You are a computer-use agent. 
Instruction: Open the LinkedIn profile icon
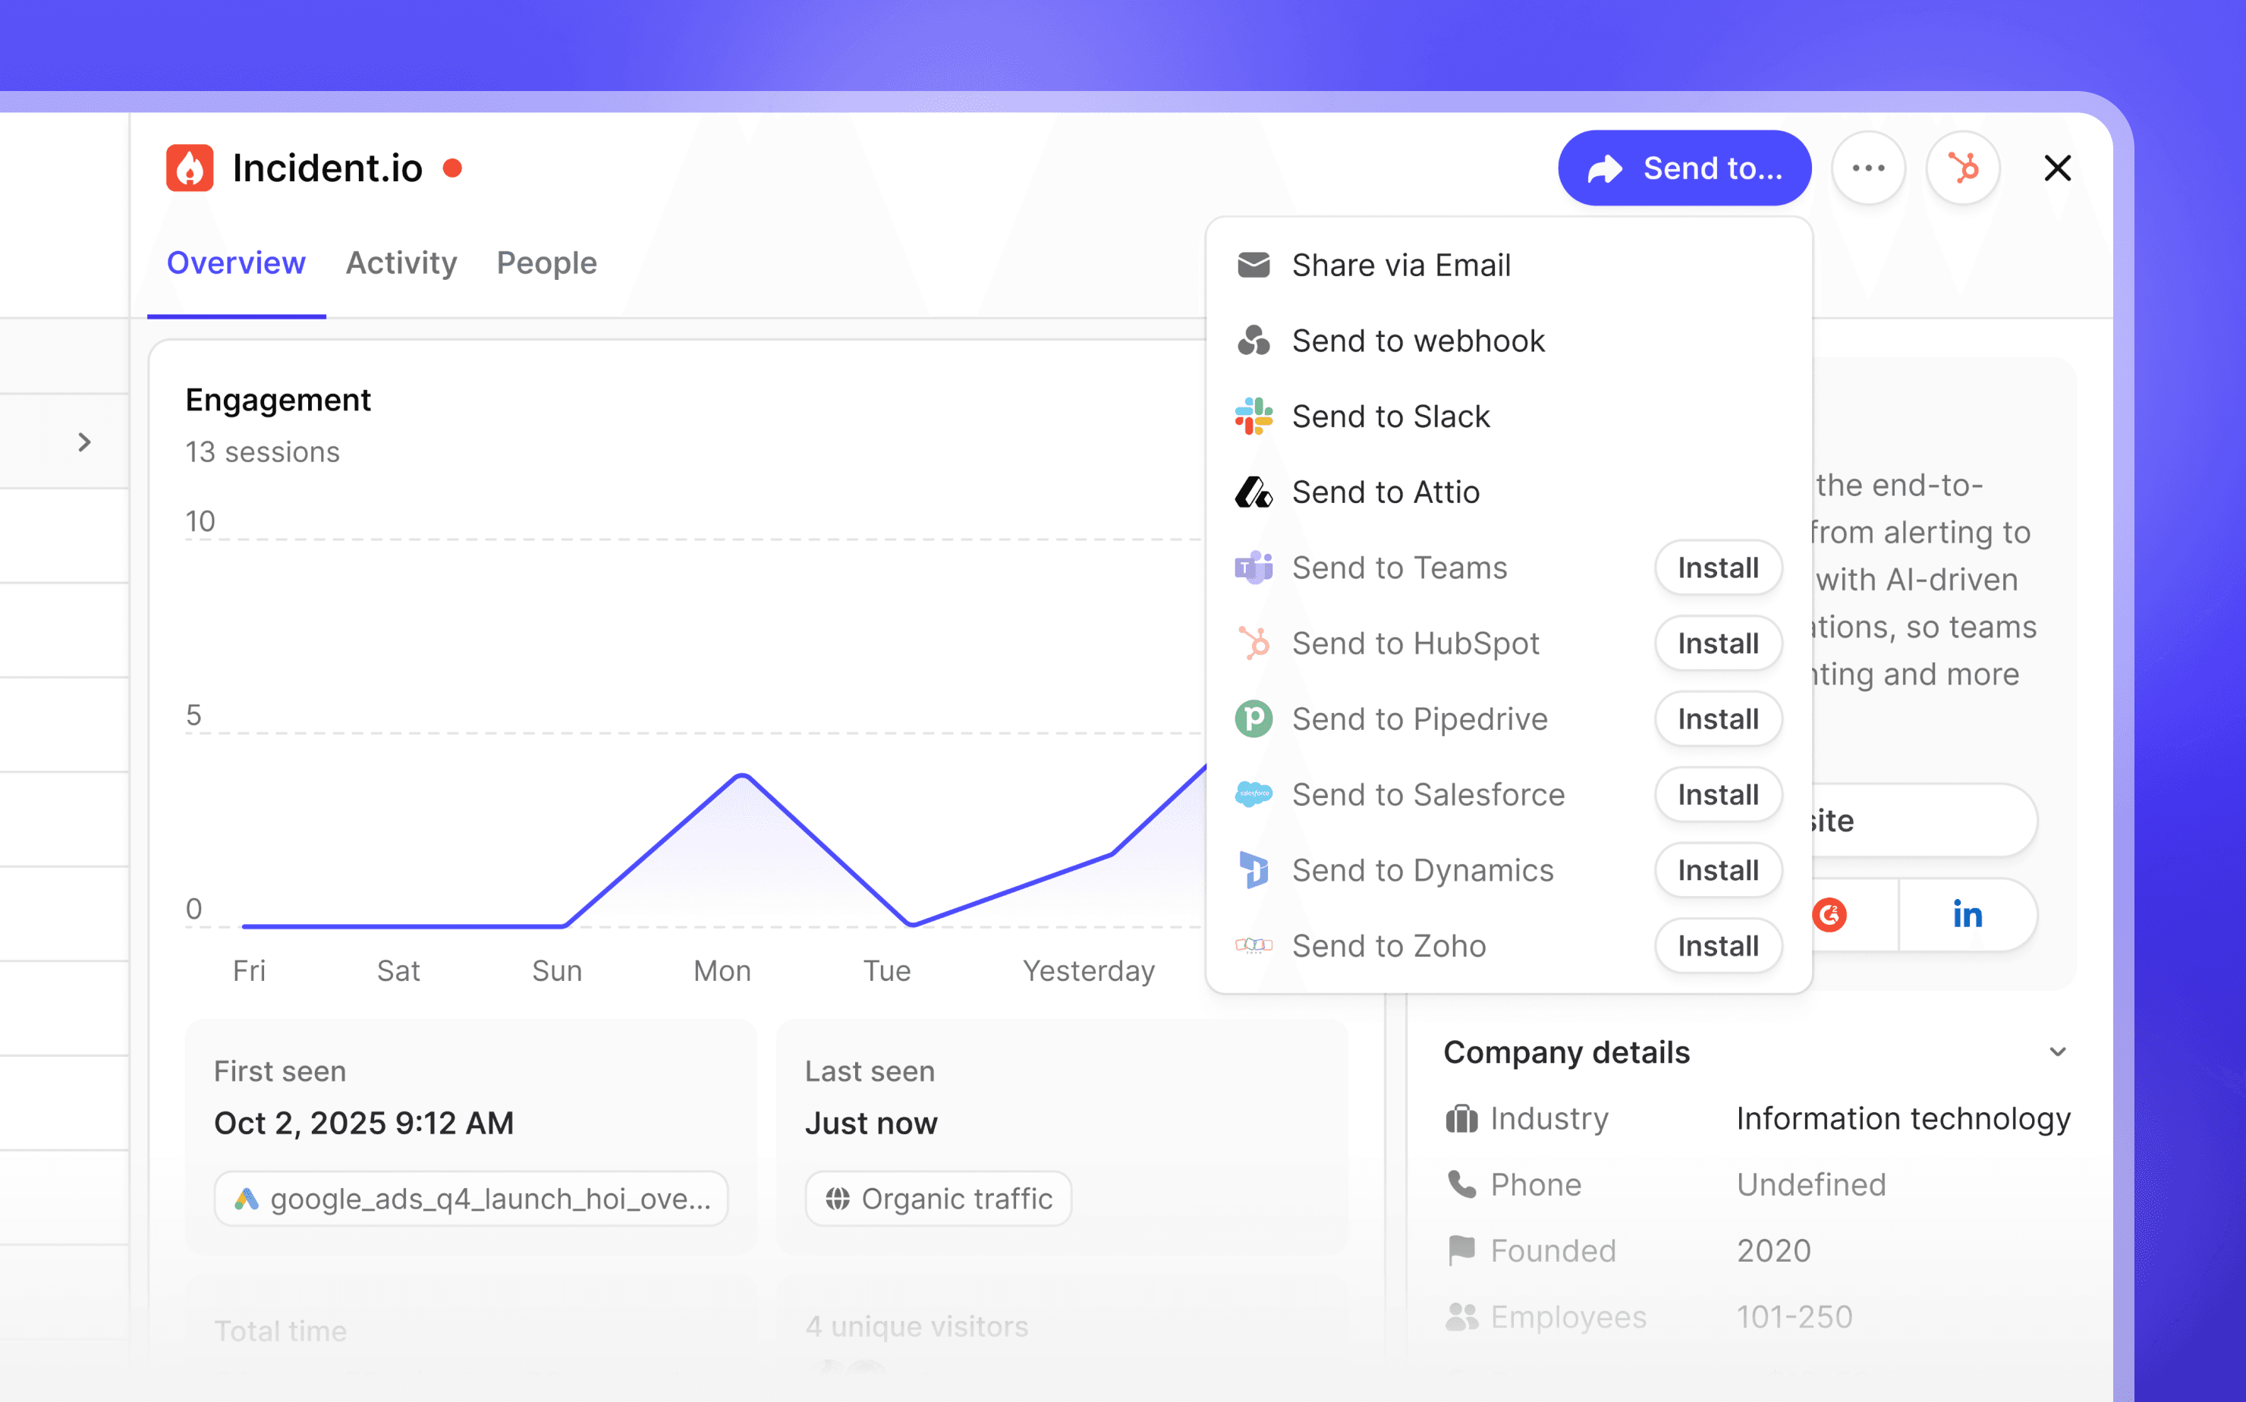pos(1967,914)
